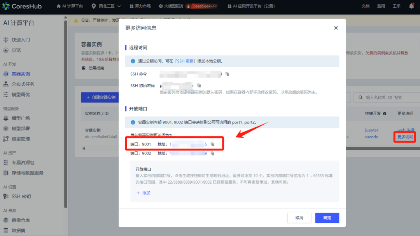
Task: Click the CoresHub logo
Action: 22,6
